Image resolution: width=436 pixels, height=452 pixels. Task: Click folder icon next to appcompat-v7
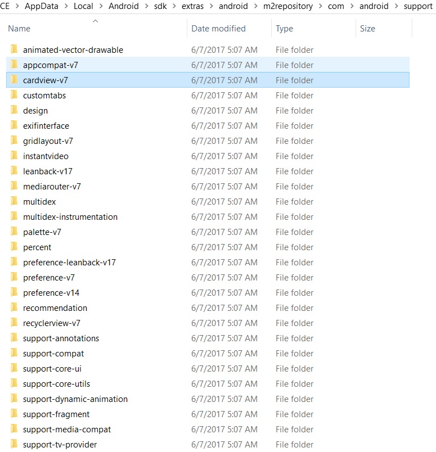tap(14, 65)
